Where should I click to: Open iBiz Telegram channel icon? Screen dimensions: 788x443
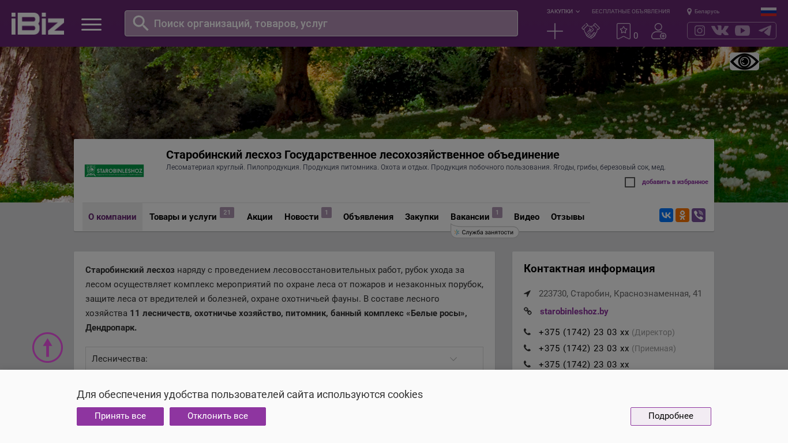[x=765, y=31]
